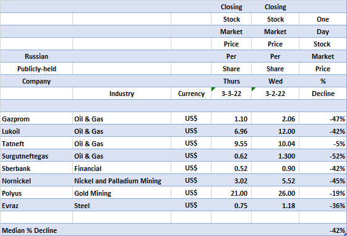The width and height of the screenshot is (347, 236).
Task: Select the -52% decline cell
Action: (x=323, y=156)
